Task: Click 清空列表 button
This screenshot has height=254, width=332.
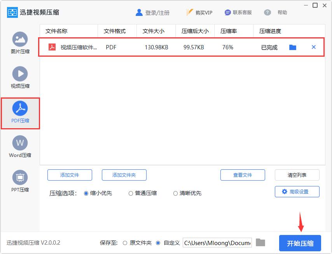Action: point(297,175)
